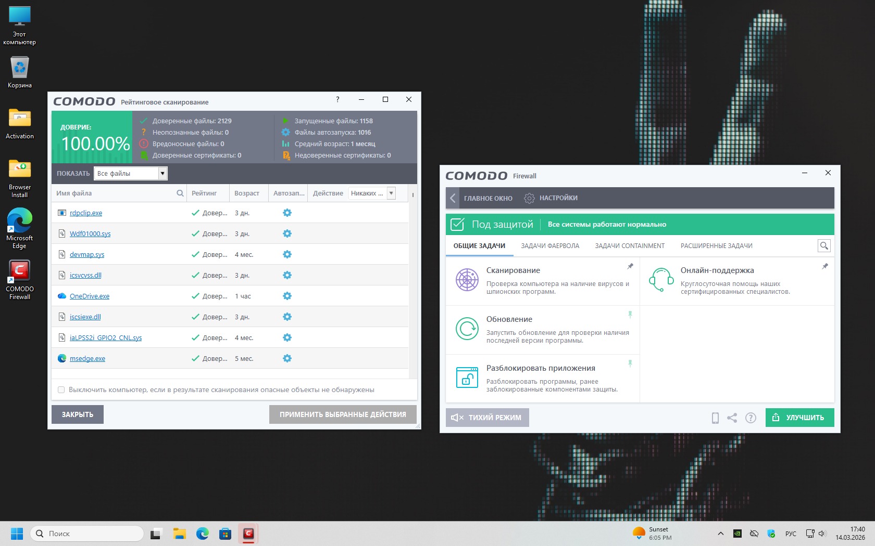
Task: Open the msedge.exe file link
Action: pyautogui.click(x=87, y=358)
